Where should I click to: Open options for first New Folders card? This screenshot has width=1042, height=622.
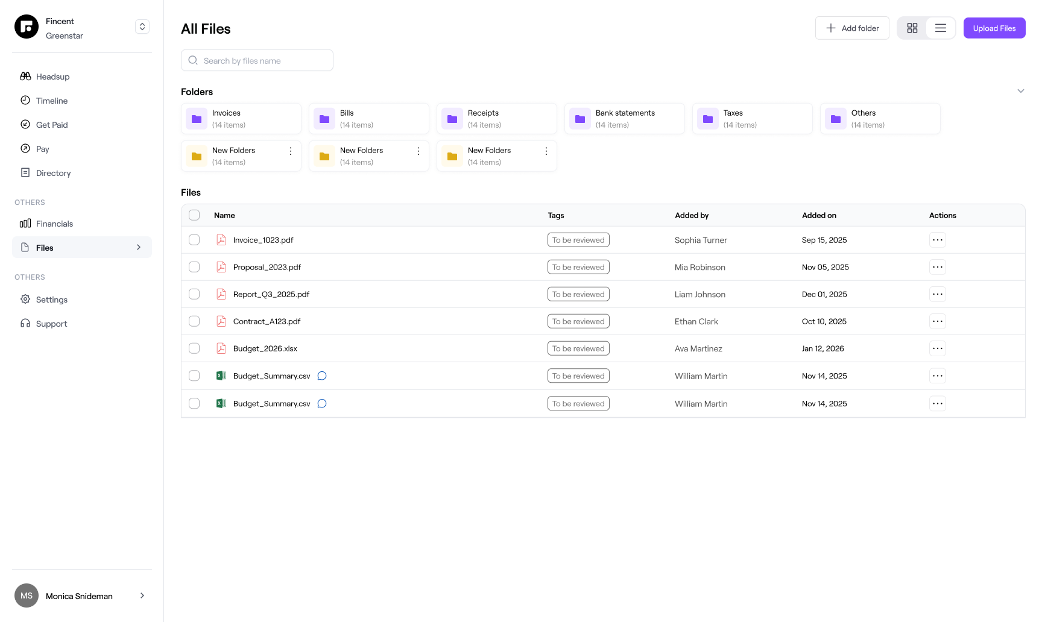tap(291, 151)
